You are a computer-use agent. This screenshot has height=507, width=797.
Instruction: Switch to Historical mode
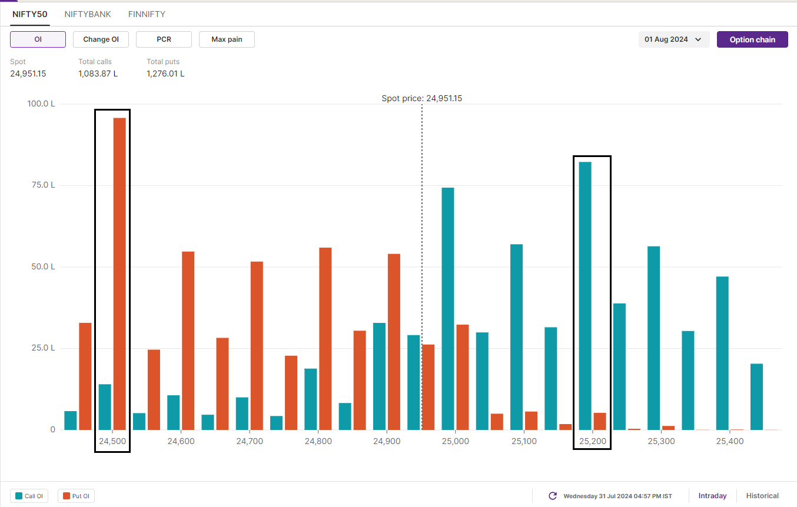pyautogui.click(x=762, y=496)
